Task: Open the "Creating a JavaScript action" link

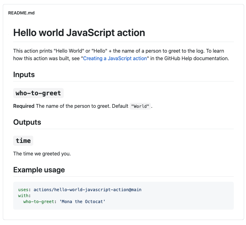Action: point(115,58)
